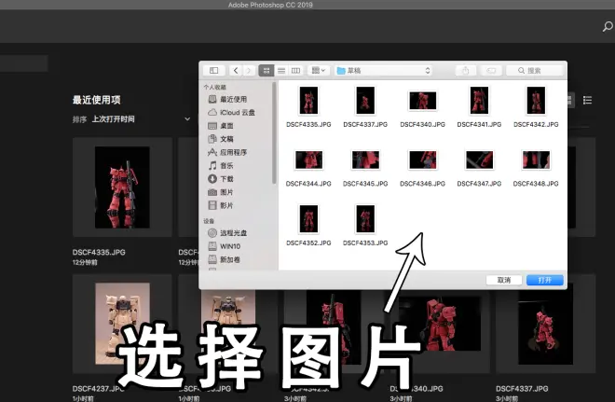This screenshot has width=615, height=402.
Task: Open the Photoshop search magnifier icon
Action: click(x=608, y=27)
